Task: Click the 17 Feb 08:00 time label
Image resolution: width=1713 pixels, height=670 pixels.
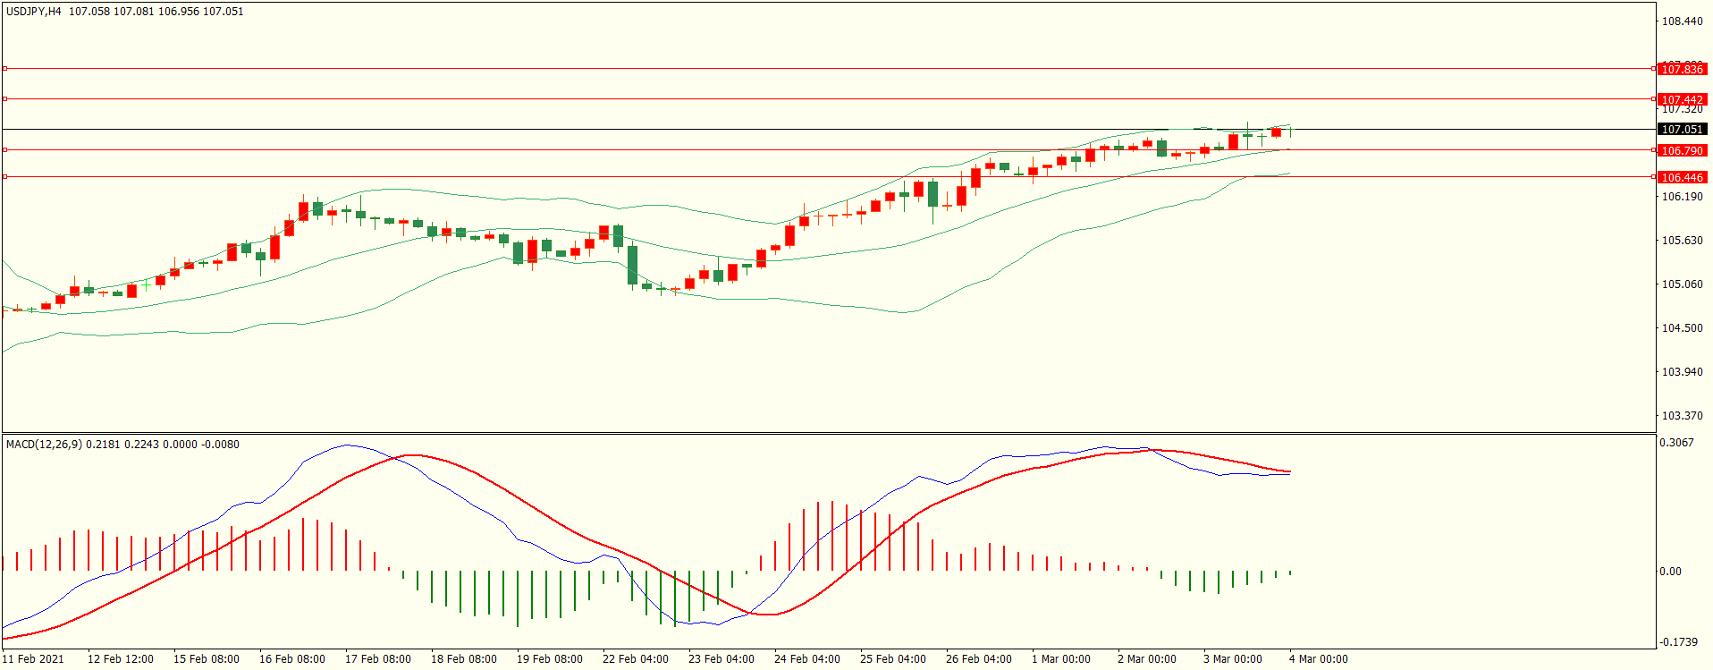Action: [377, 659]
